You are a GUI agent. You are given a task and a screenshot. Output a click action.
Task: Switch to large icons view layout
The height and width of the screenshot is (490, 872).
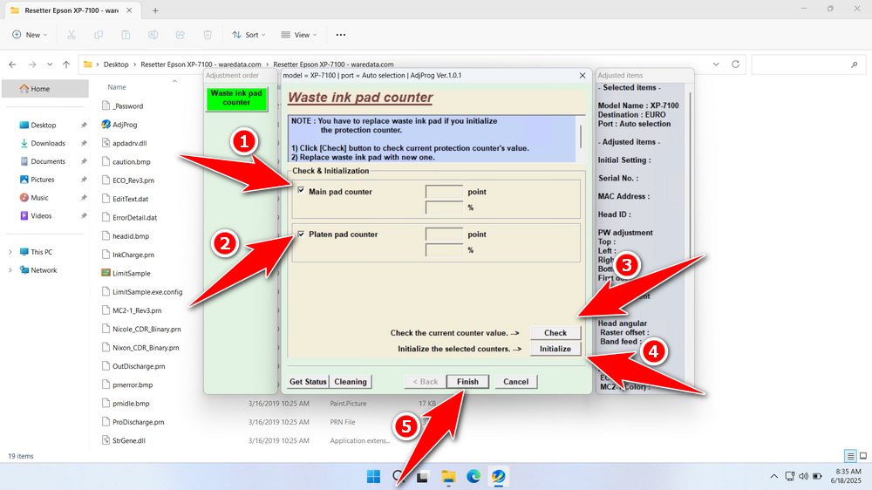coord(863,456)
